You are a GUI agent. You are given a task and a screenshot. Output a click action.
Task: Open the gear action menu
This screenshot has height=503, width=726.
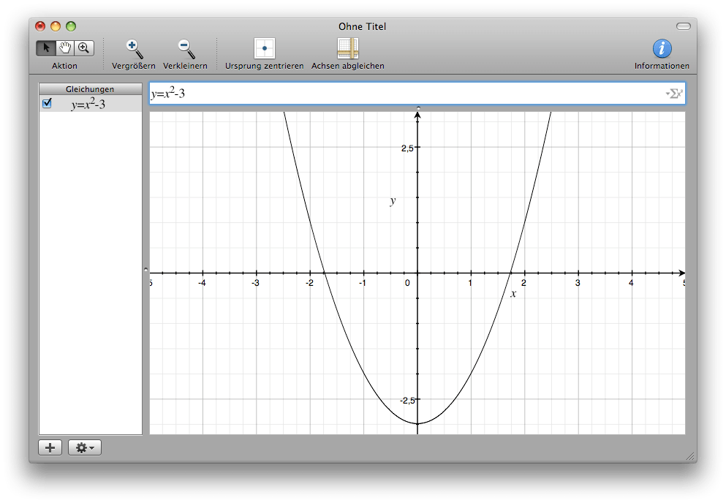click(x=85, y=448)
